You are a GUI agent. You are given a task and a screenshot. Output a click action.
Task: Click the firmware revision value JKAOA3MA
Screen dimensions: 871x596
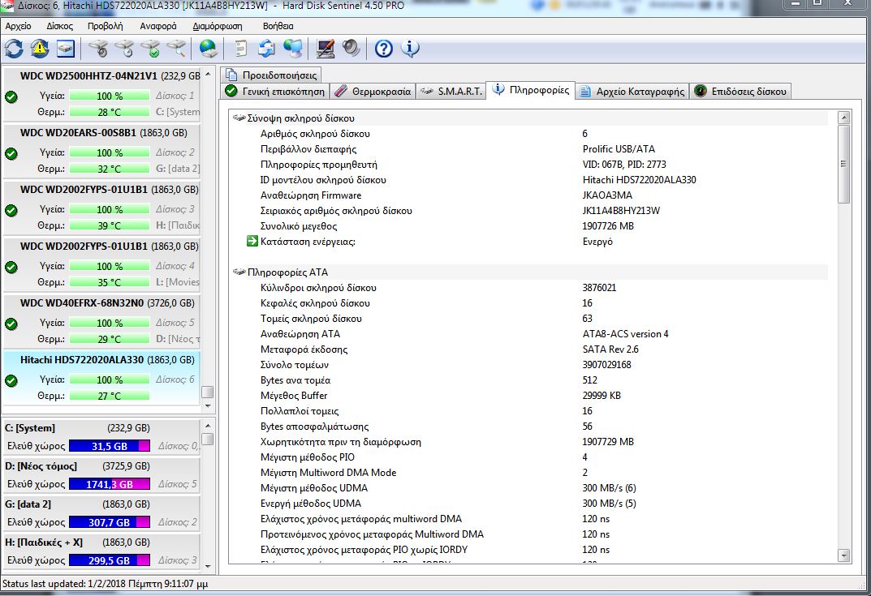[607, 195]
